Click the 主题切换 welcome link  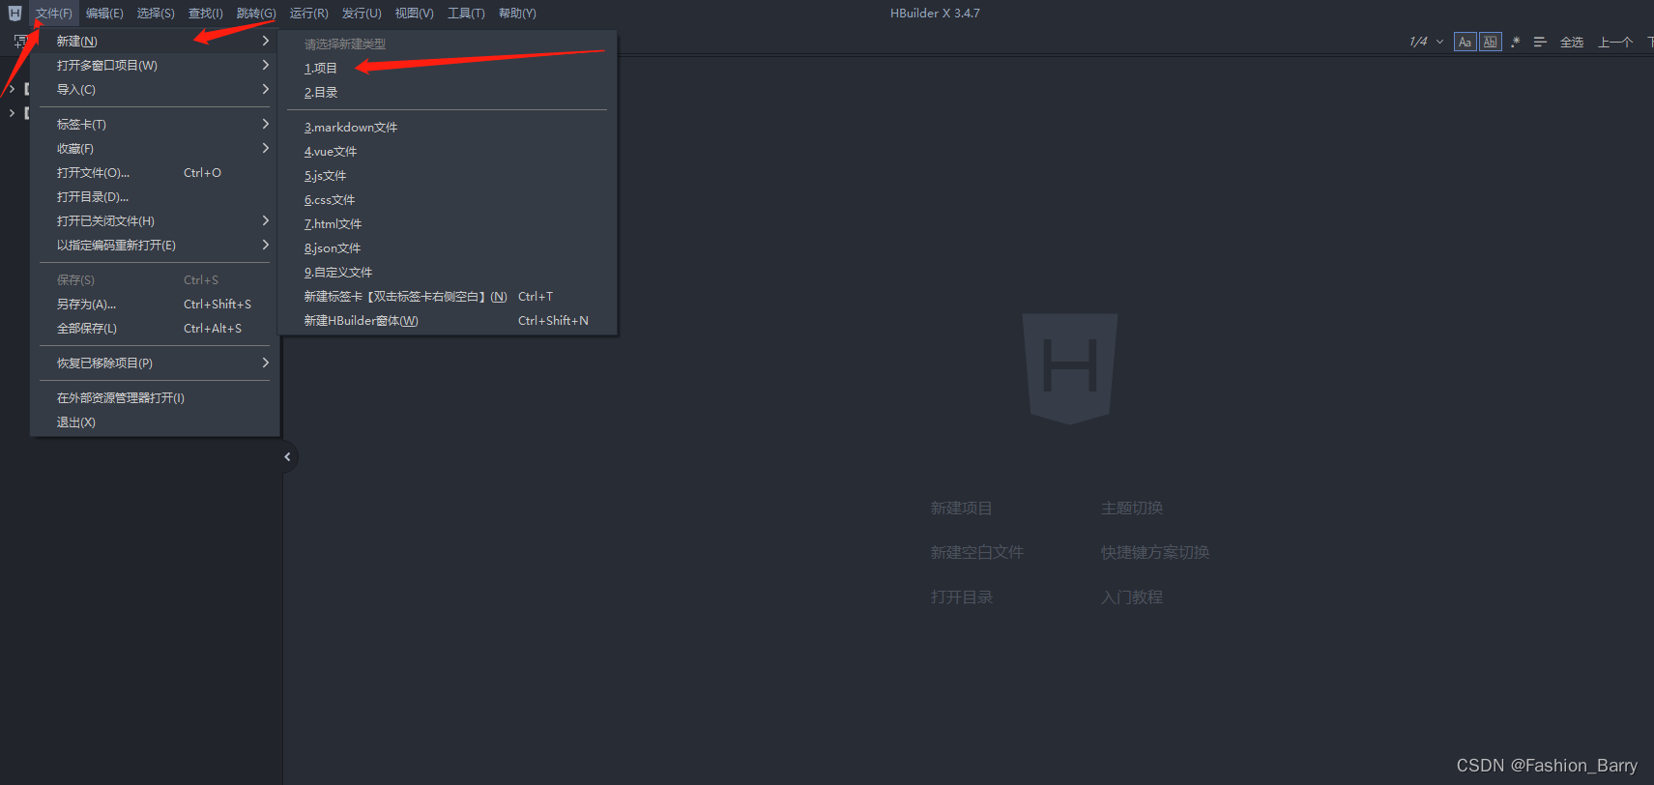click(x=1132, y=509)
